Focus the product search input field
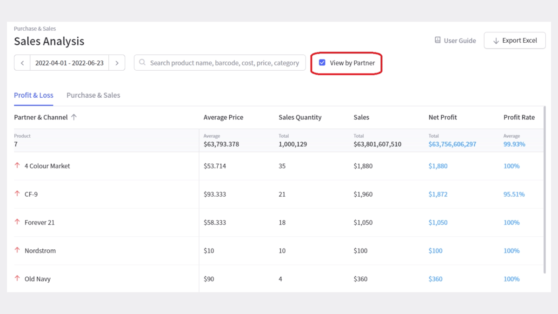Image resolution: width=558 pixels, height=314 pixels. [224, 63]
